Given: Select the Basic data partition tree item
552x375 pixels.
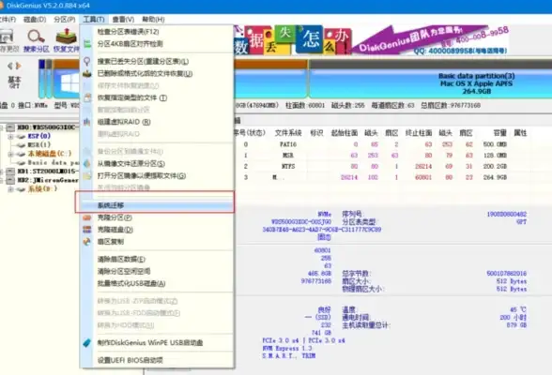Looking at the screenshot, I should 54,163.
